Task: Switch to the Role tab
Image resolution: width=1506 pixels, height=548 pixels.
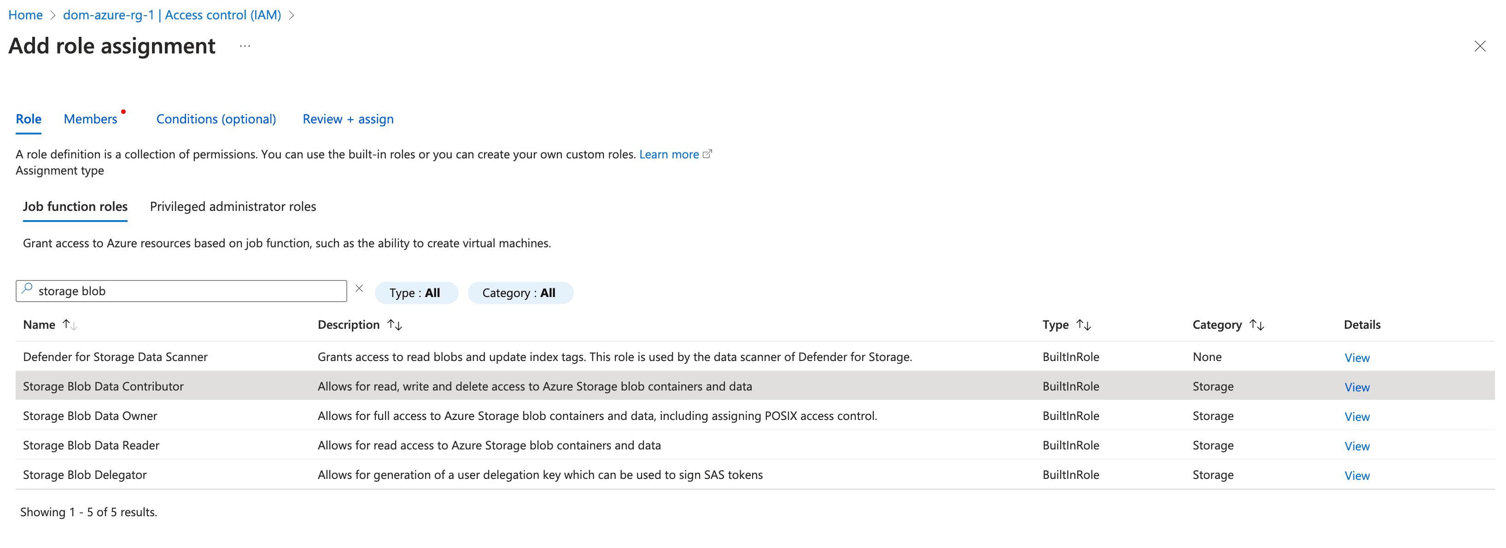Action: pyautogui.click(x=29, y=119)
